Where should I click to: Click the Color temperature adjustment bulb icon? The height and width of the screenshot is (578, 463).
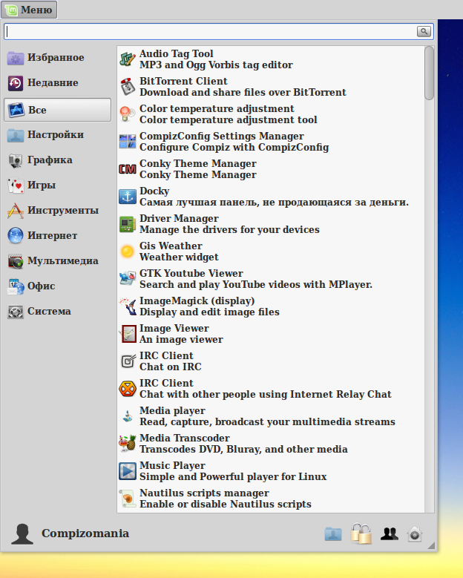click(128, 114)
